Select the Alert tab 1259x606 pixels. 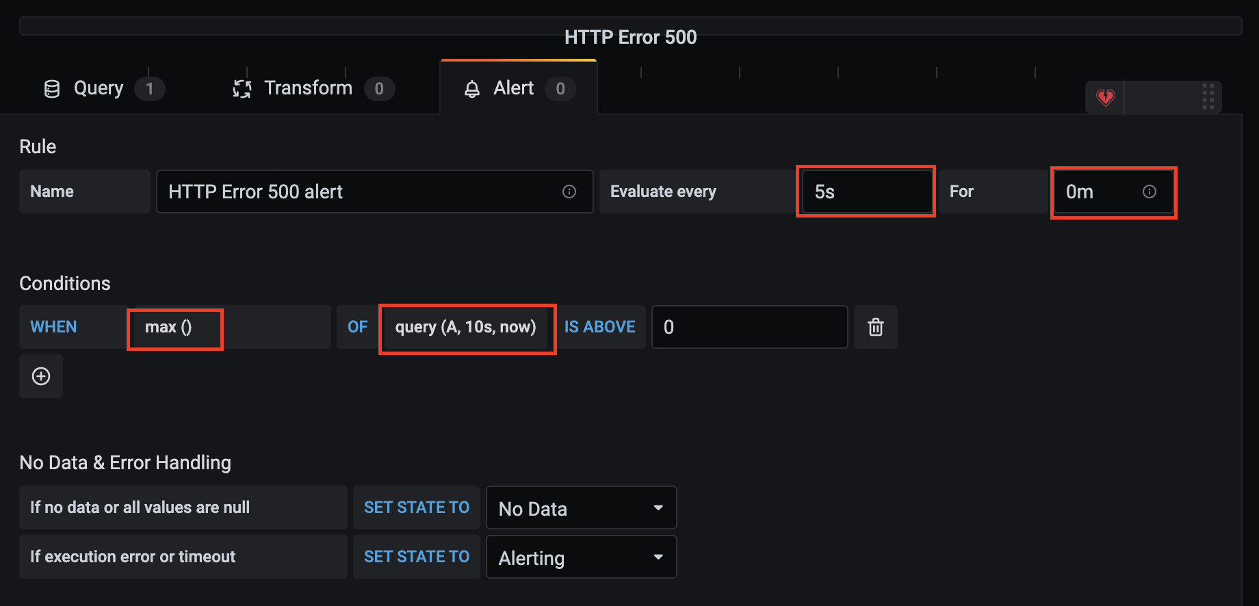click(519, 88)
